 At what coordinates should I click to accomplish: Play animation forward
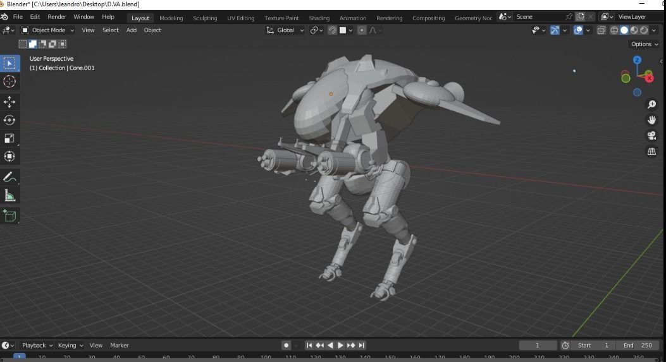[x=341, y=346]
